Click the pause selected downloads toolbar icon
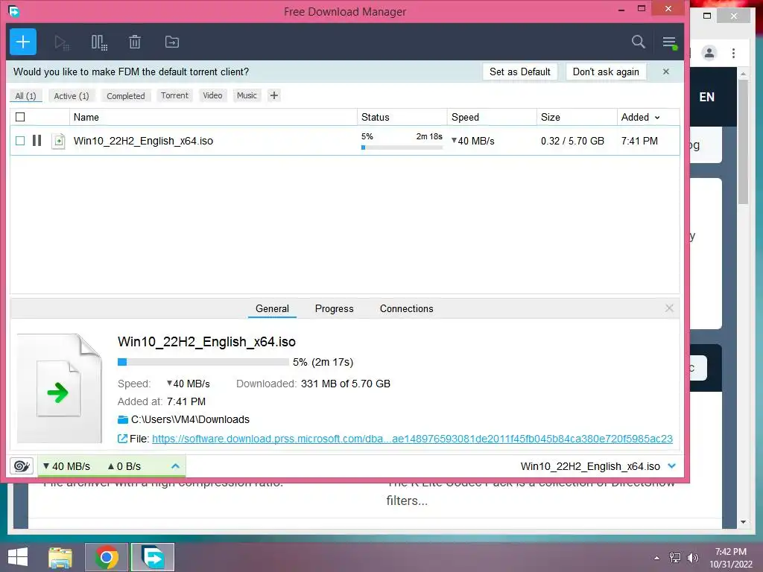This screenshot has height=572, width=763. click(99, 42)
